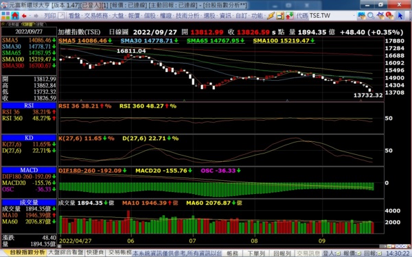Switch to 大盤綜合看盤 bottom tab
412x257 pixels.
pyautogui.click(x=66, y=252)
